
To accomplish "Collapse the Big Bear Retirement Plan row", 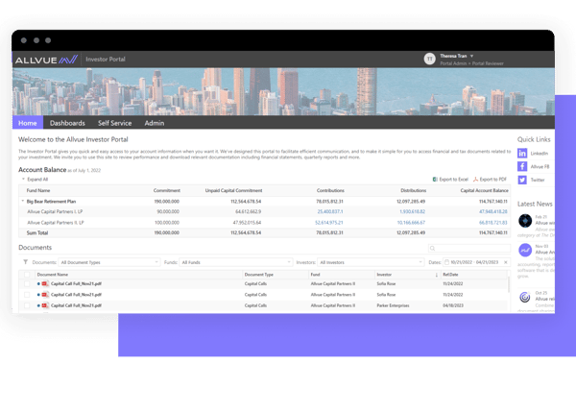I will coord(23,201).
